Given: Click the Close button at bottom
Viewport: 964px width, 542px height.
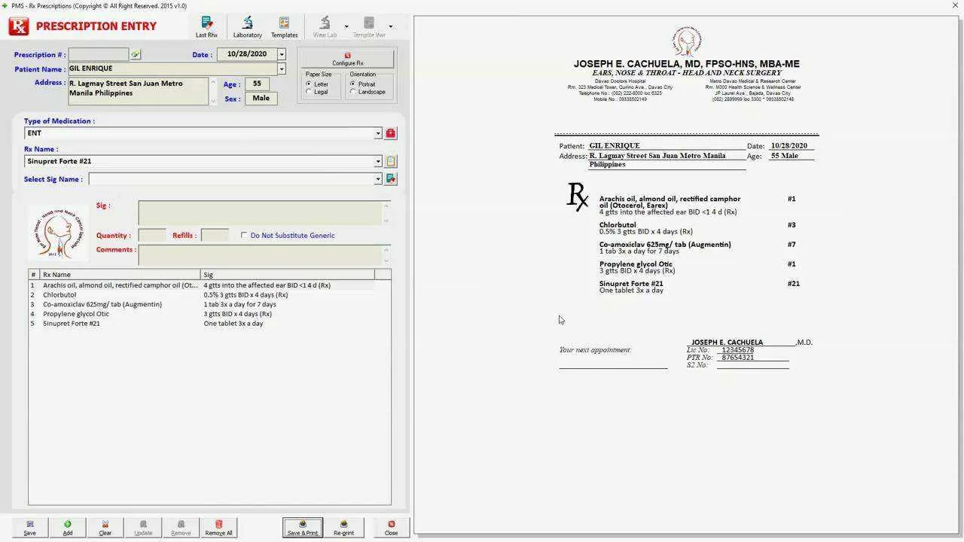Looking at the screenshot, I should (391, 528).
